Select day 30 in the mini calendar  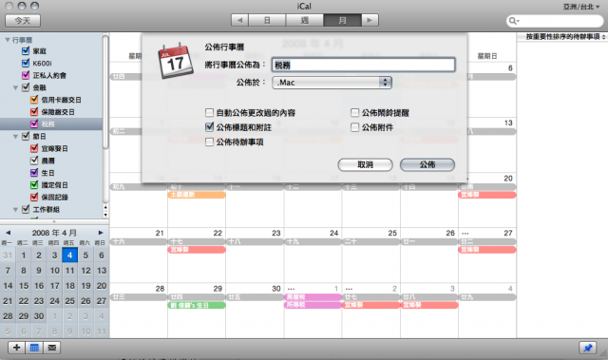[39, 316]
